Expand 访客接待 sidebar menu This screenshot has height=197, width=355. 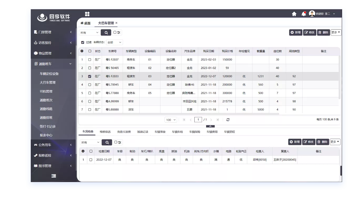pyautogui.click(x=53, y=43)
